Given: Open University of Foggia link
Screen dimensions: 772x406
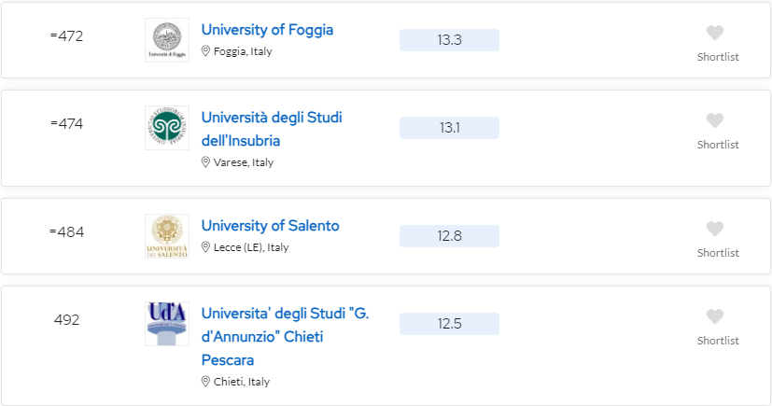Looking at the screenshot, I should click(x=267, y=30).
